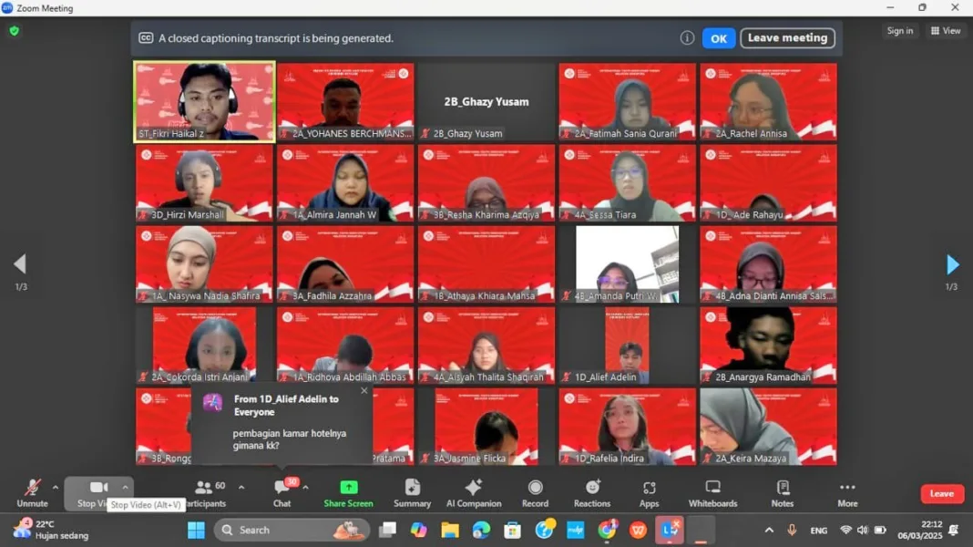Select 4B_Adna Dianti Annisa video tile
The width and height of the screenshot is (973, 547).
coord(768,264)
